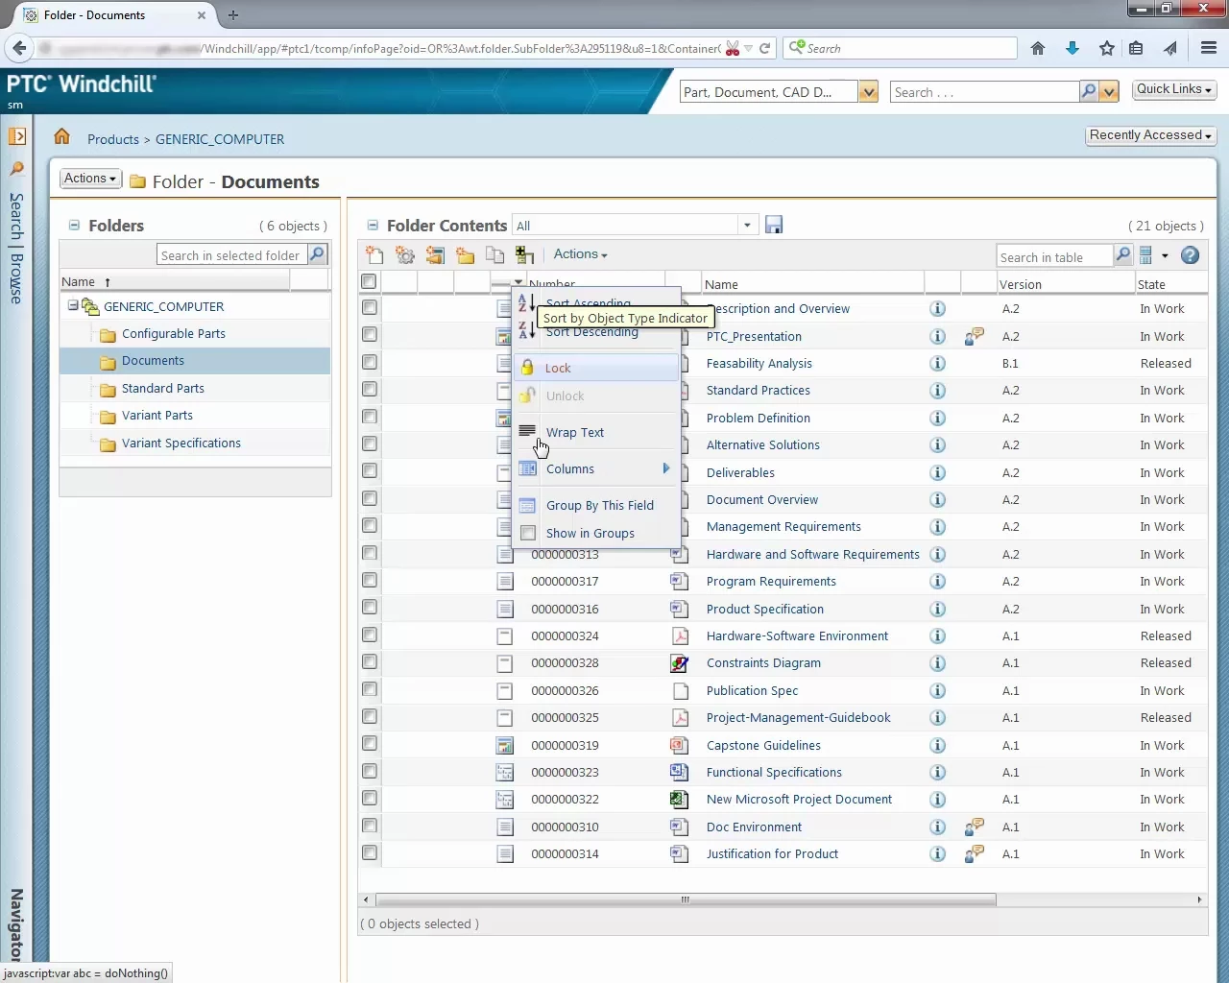This screenshot has width=1229, height=983.
Task: Check the box for Description and Overview row
Action: 370,307
